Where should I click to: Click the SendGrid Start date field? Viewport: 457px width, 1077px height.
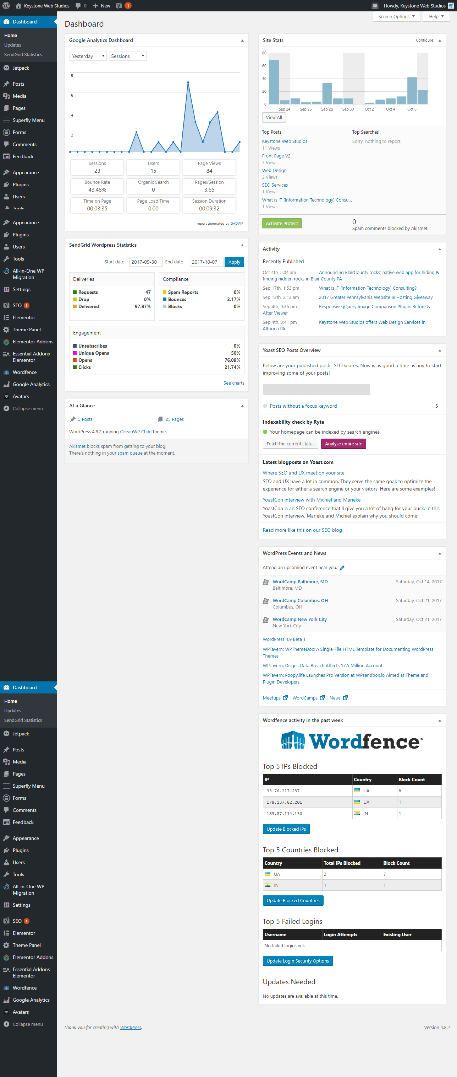point(146,262)
